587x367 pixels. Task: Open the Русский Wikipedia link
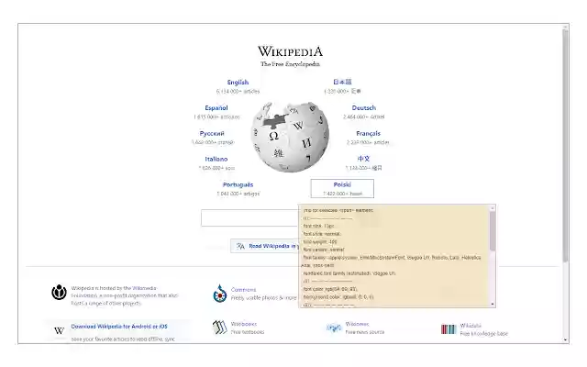212,133
